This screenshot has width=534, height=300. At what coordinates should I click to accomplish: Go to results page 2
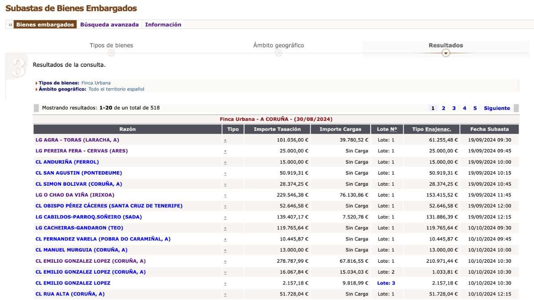[x=444, y=108]
